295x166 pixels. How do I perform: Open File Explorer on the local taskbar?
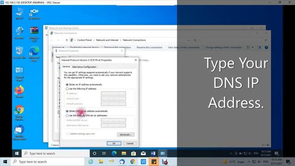[x=100, y=162]
